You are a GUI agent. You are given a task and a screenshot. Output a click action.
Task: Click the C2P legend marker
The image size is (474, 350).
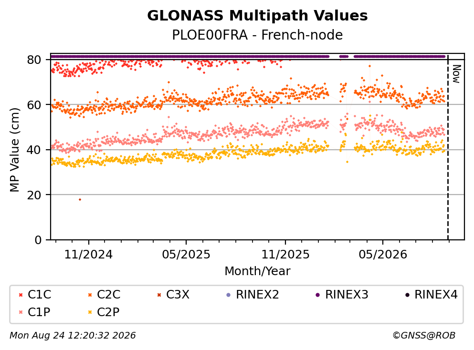[x=90, y=312]
